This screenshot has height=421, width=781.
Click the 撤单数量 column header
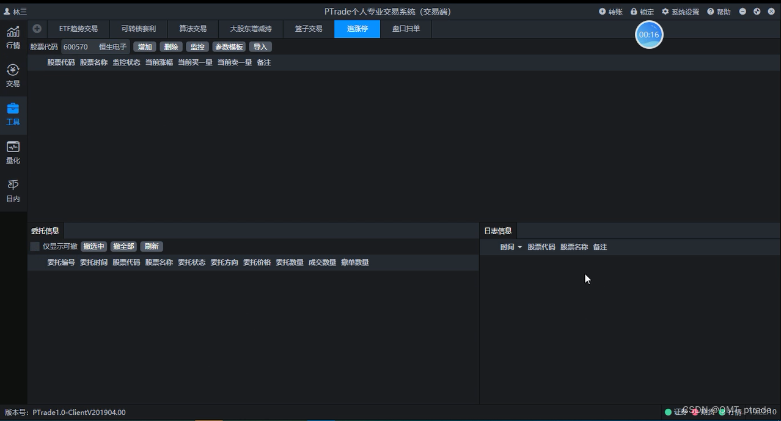click(x=355, y=262)
